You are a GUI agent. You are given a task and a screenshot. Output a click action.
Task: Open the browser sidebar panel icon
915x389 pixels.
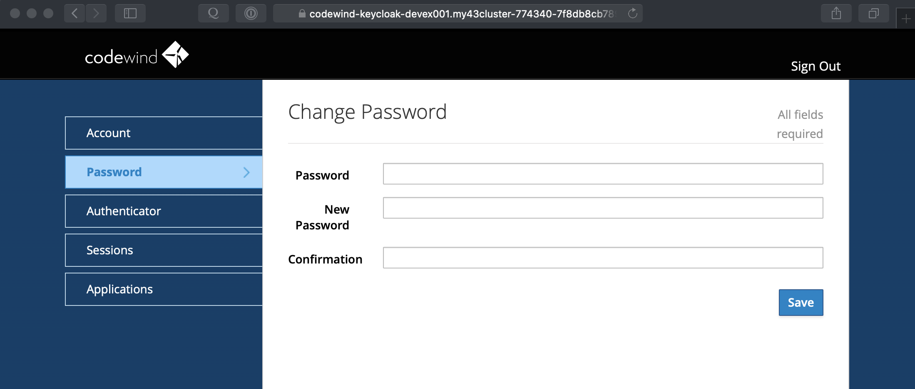[x=130, y=13]
